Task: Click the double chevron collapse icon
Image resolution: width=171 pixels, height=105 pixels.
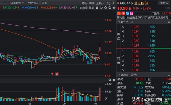Action: (114, 3)
